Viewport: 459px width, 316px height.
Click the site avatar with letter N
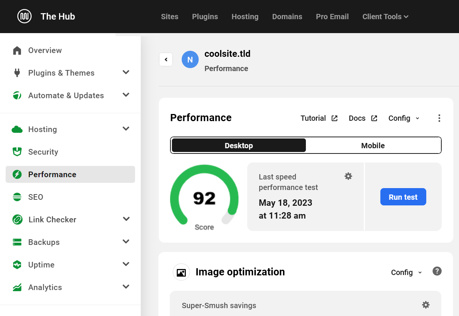[190, 59]
